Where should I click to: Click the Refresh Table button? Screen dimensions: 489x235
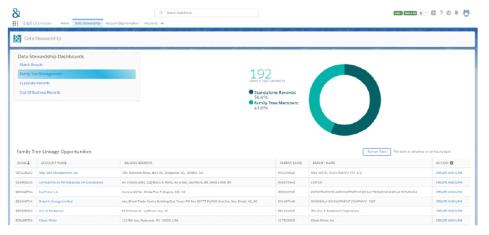(377, 151)
